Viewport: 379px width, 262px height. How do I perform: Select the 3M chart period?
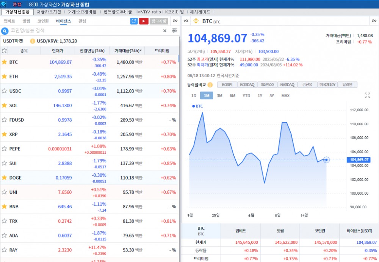click(x=219, y=96)
